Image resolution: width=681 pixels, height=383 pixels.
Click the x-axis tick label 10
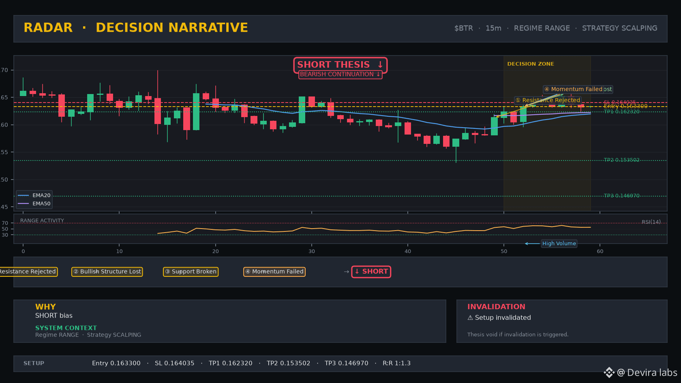[x=119, y=251]
